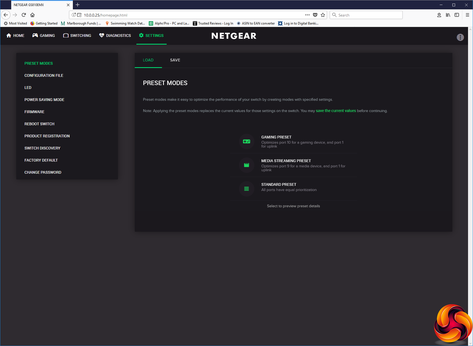Select the GAMING PRESET title
Screen dimensions: 473x346
click(x=276, y=137)
